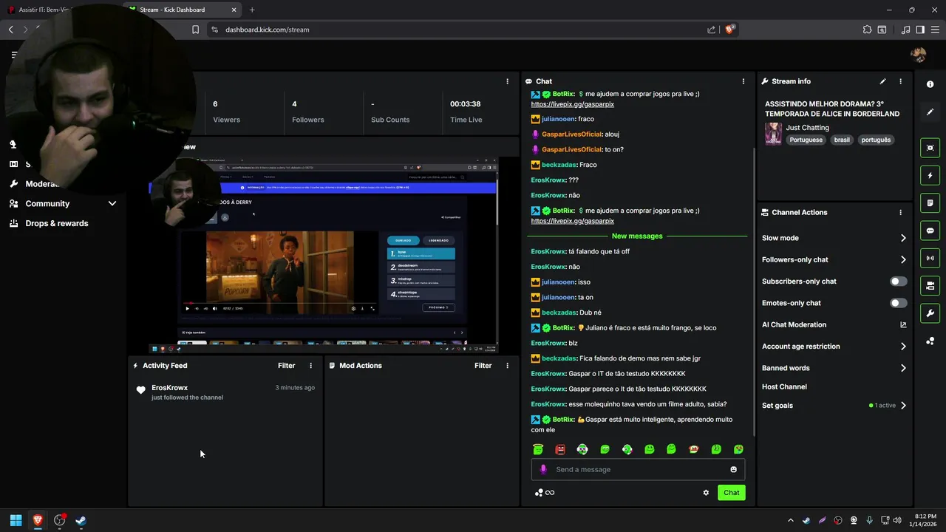
Task: Click the chat panel scrollbar
Action: point(753,292)
